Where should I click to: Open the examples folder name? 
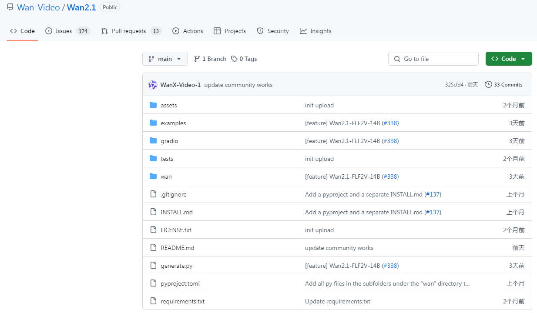tap(173, 123)
